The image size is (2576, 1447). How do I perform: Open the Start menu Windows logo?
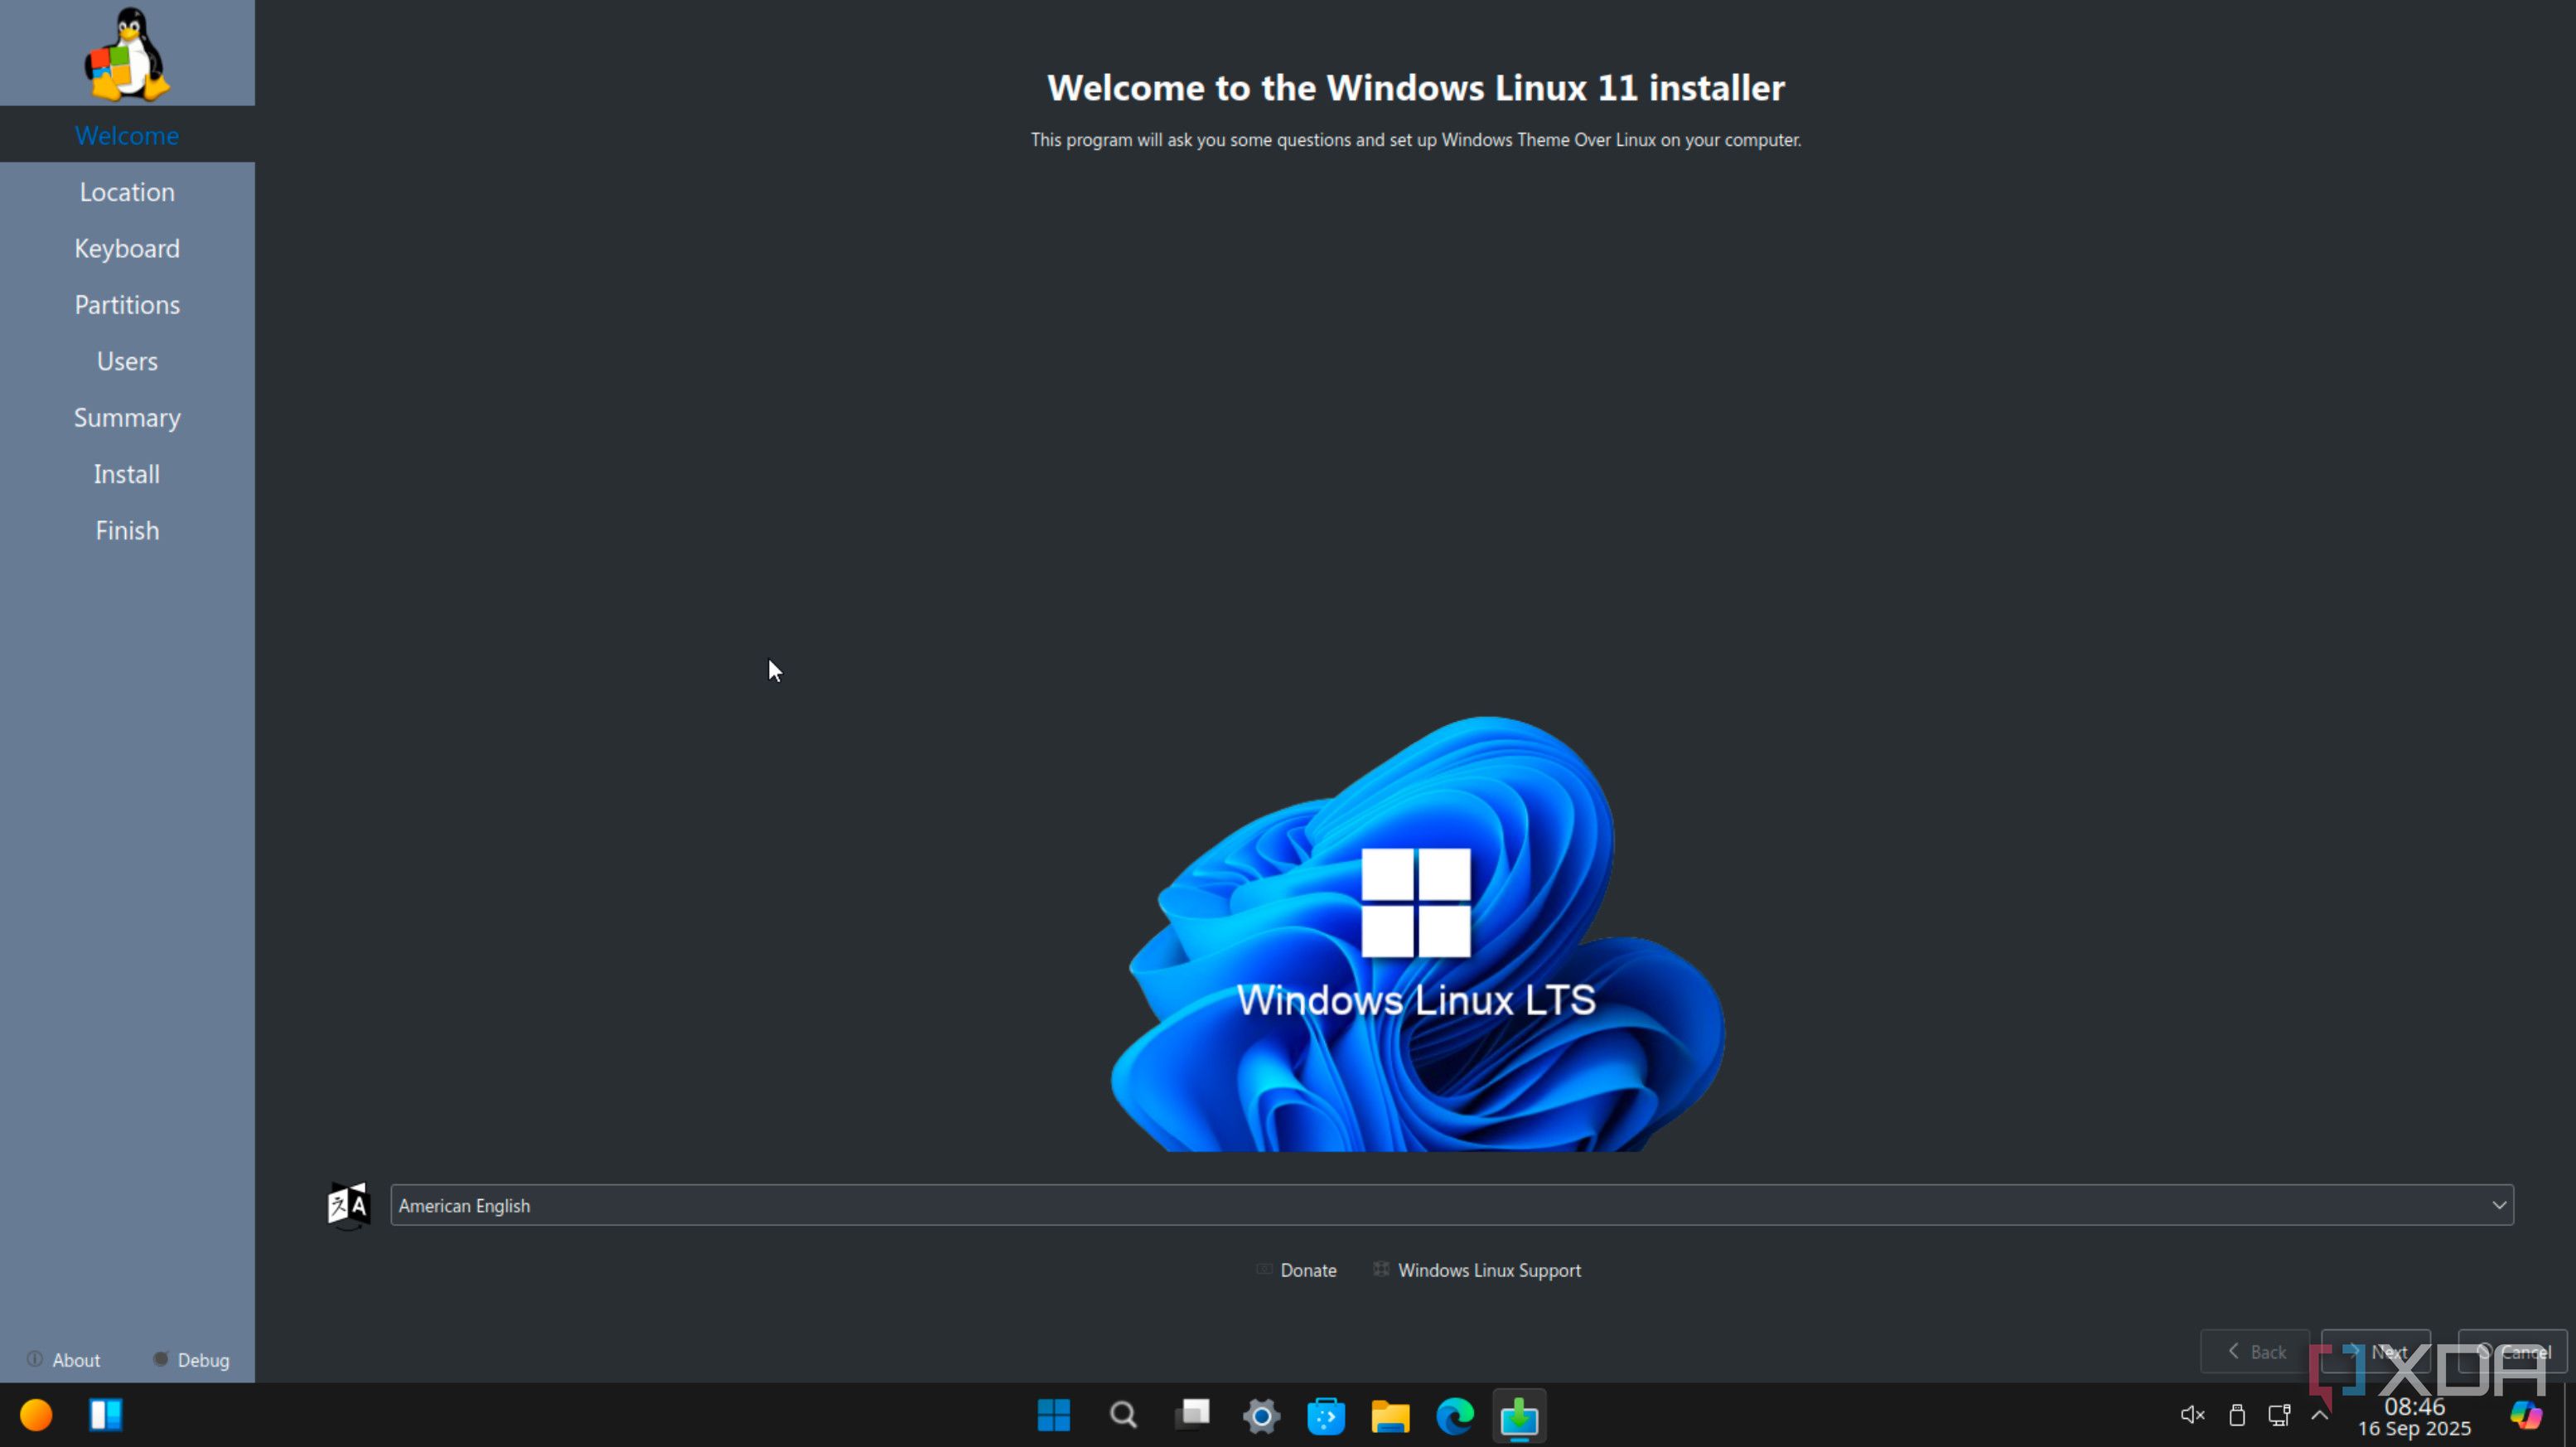1053,1415
